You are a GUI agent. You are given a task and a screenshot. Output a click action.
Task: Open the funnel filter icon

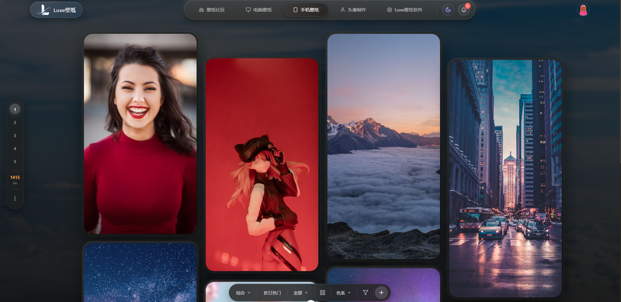(365, 293)
